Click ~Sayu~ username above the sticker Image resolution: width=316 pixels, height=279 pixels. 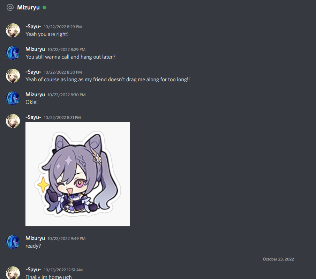(33, 117)
